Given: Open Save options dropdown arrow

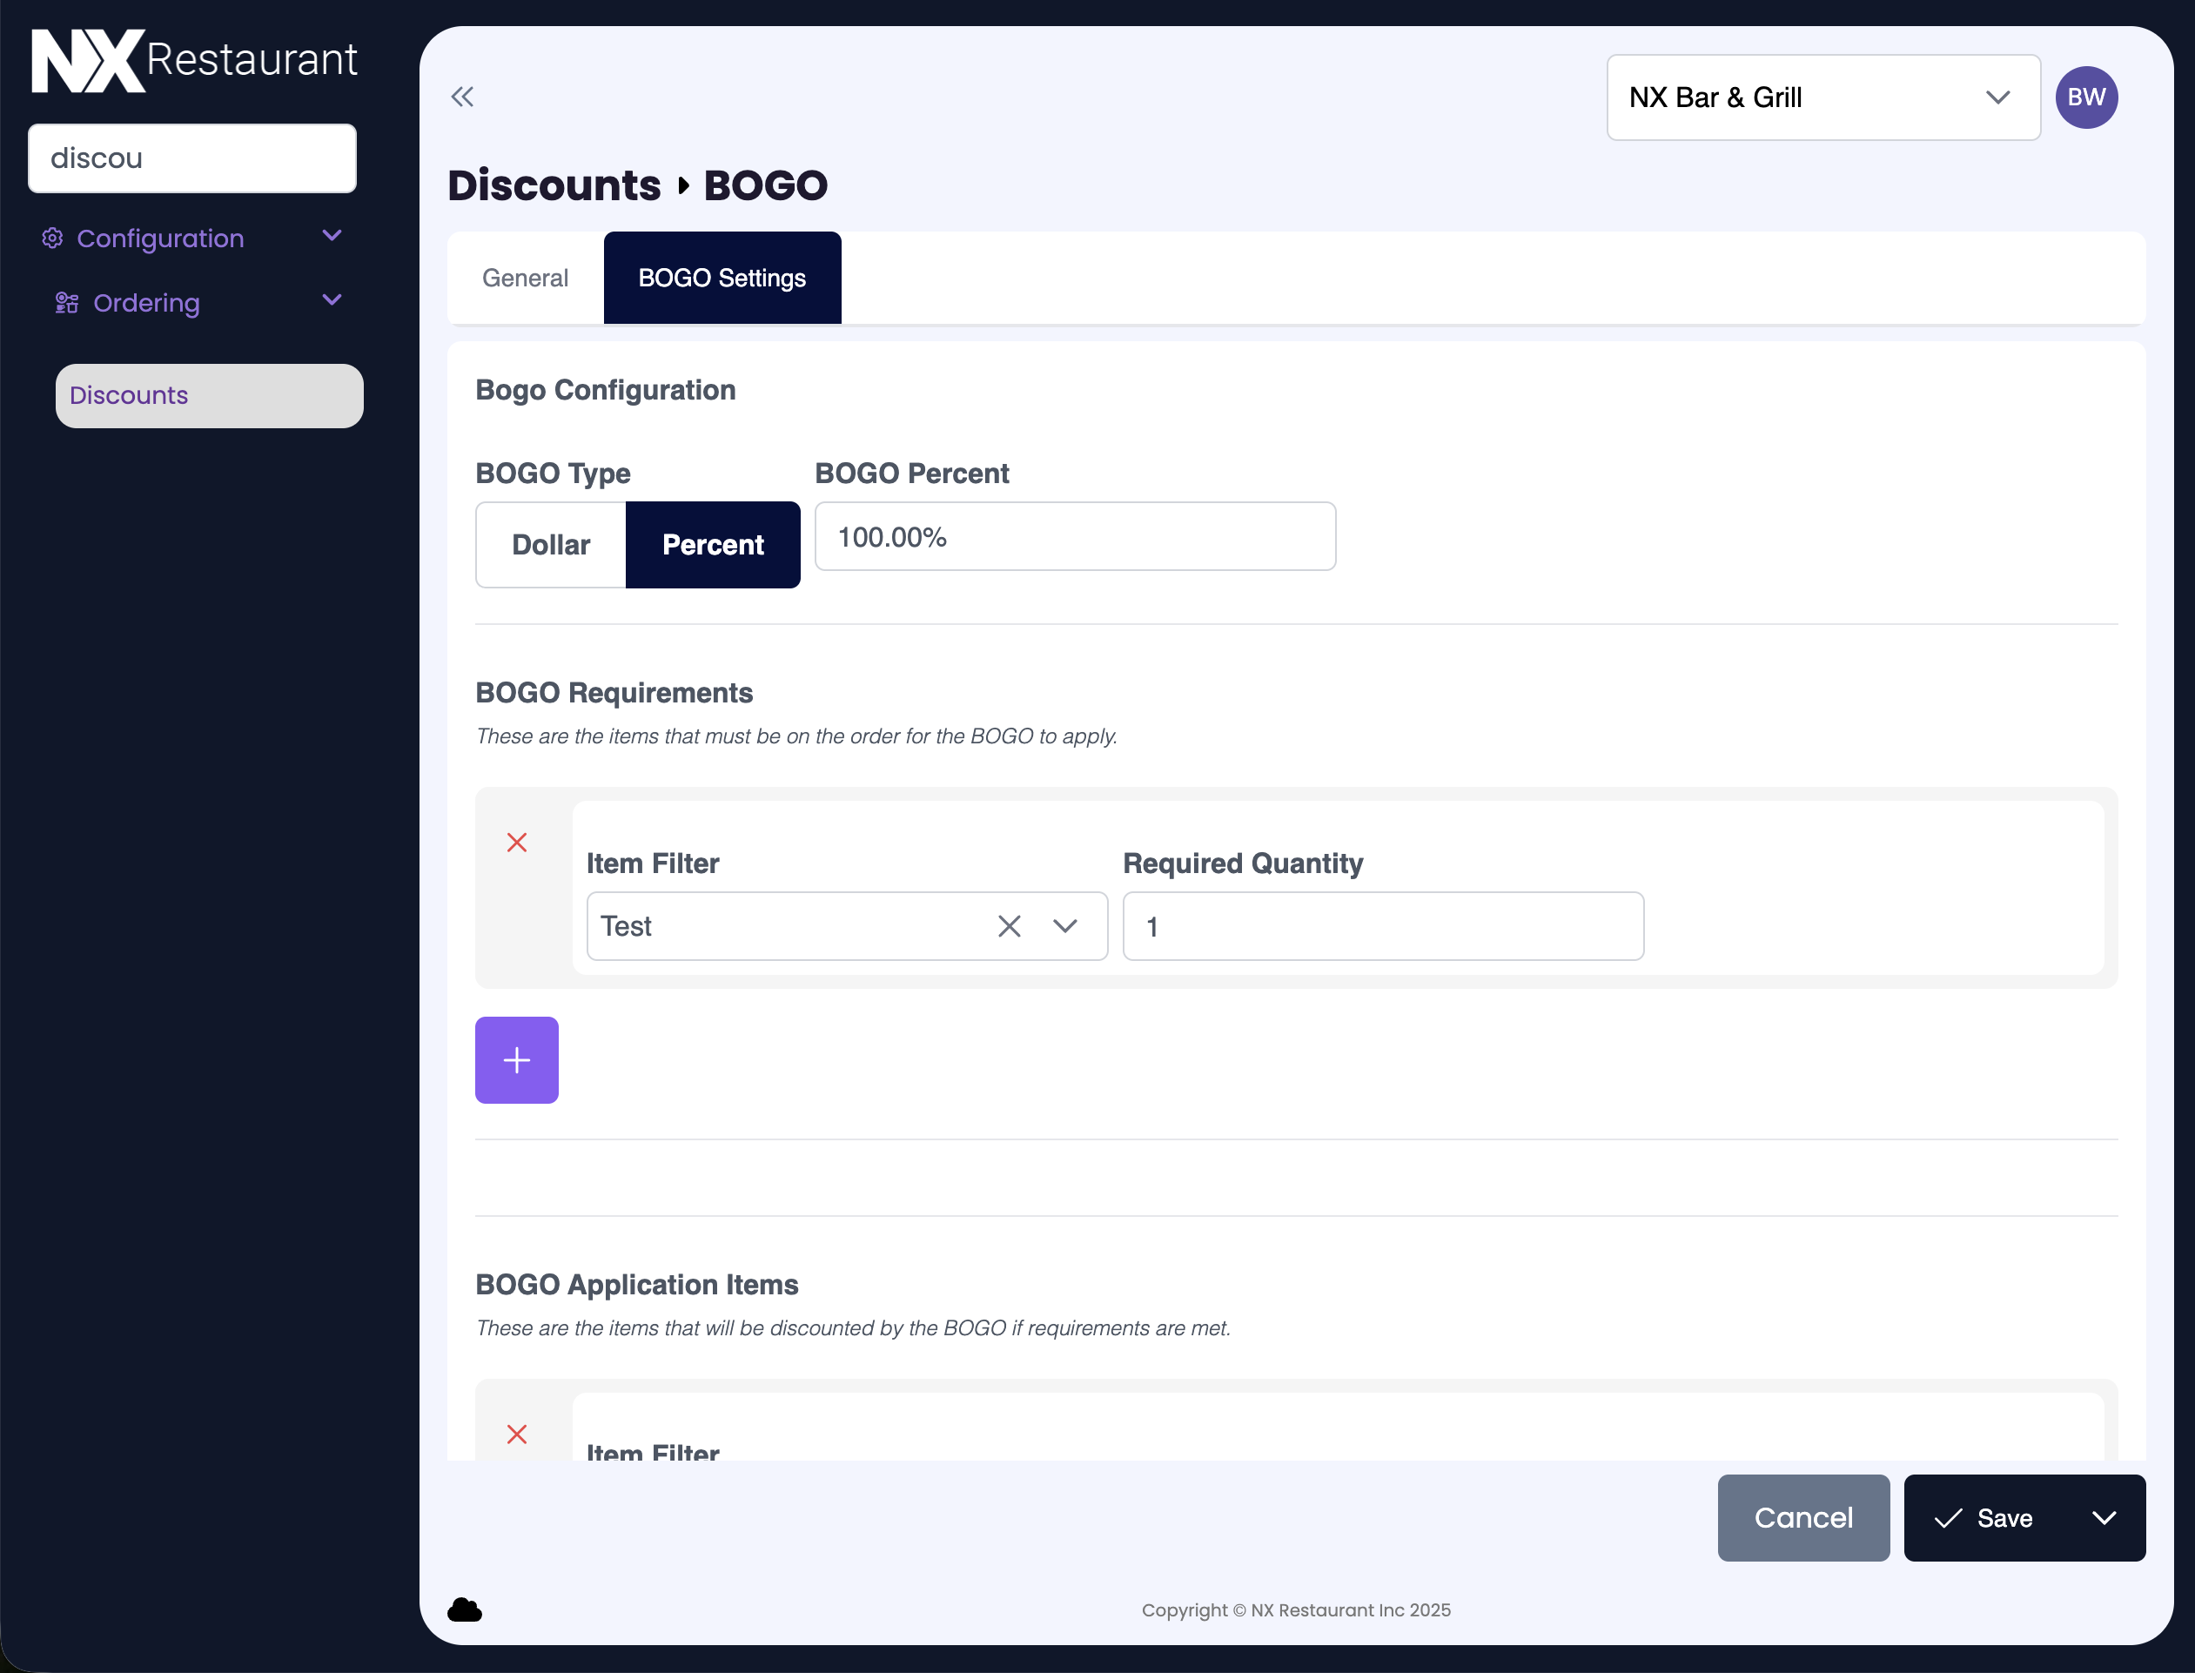Looking at the screenshot, I should (2104, 1518).
